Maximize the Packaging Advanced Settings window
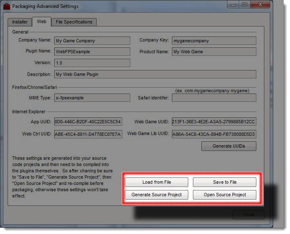The image size is (290, 234). pyautogui.click(x=245, y=5)
